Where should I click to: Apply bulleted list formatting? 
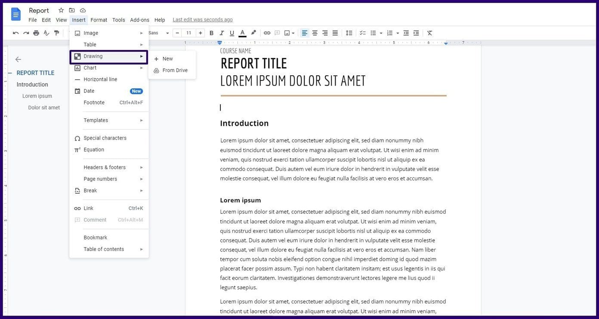pyautogui.click(x=374, y=33)
